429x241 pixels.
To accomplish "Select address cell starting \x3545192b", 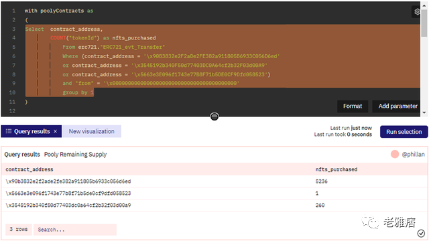I will tap(68, 206).
